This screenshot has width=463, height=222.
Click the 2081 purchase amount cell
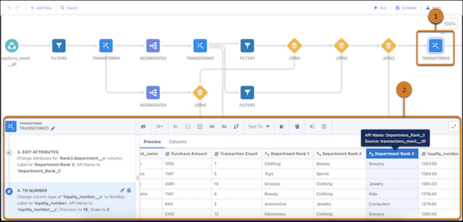pos(186,184)
